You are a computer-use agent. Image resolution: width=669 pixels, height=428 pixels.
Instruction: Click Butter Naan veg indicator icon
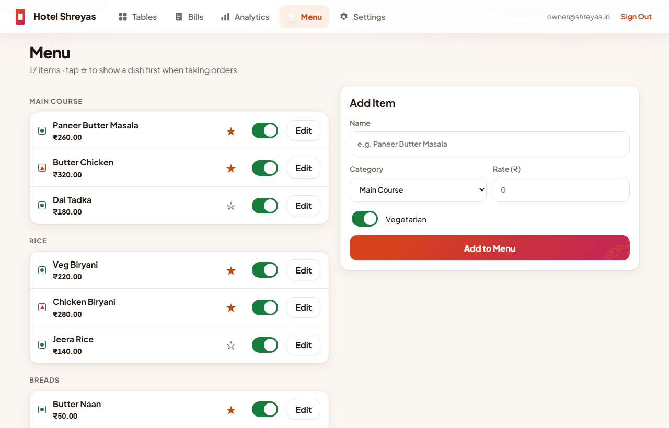pos(42,409)
